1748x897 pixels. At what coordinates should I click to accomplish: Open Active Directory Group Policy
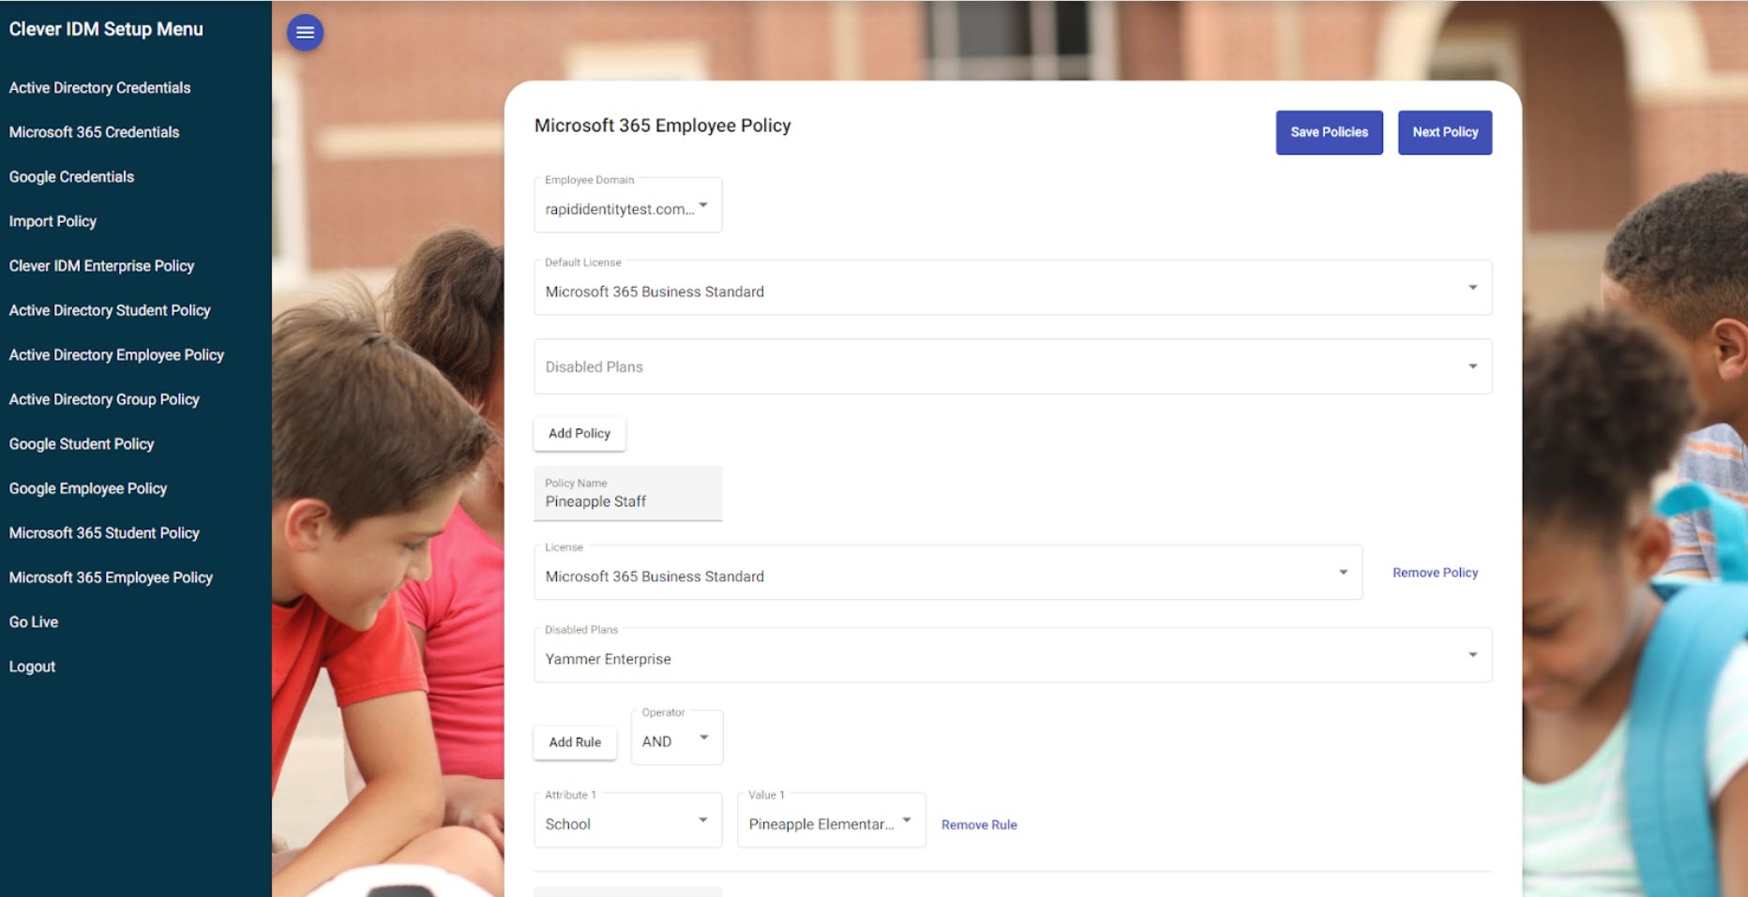[x=104, y=399]
